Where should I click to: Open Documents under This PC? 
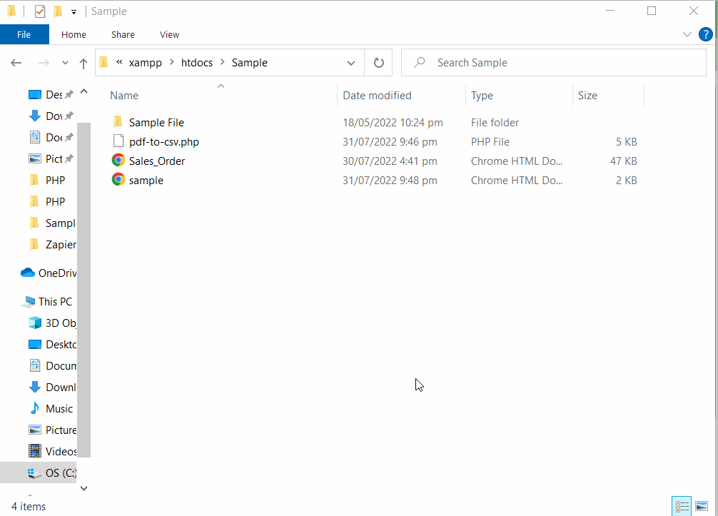52,366
